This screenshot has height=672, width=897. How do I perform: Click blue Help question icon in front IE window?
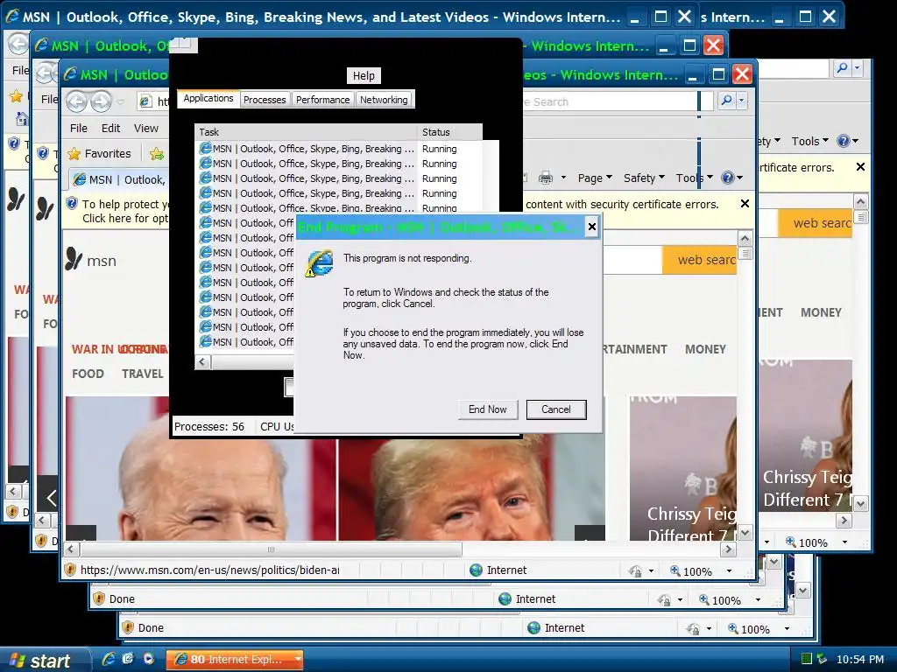pos(728,178)
